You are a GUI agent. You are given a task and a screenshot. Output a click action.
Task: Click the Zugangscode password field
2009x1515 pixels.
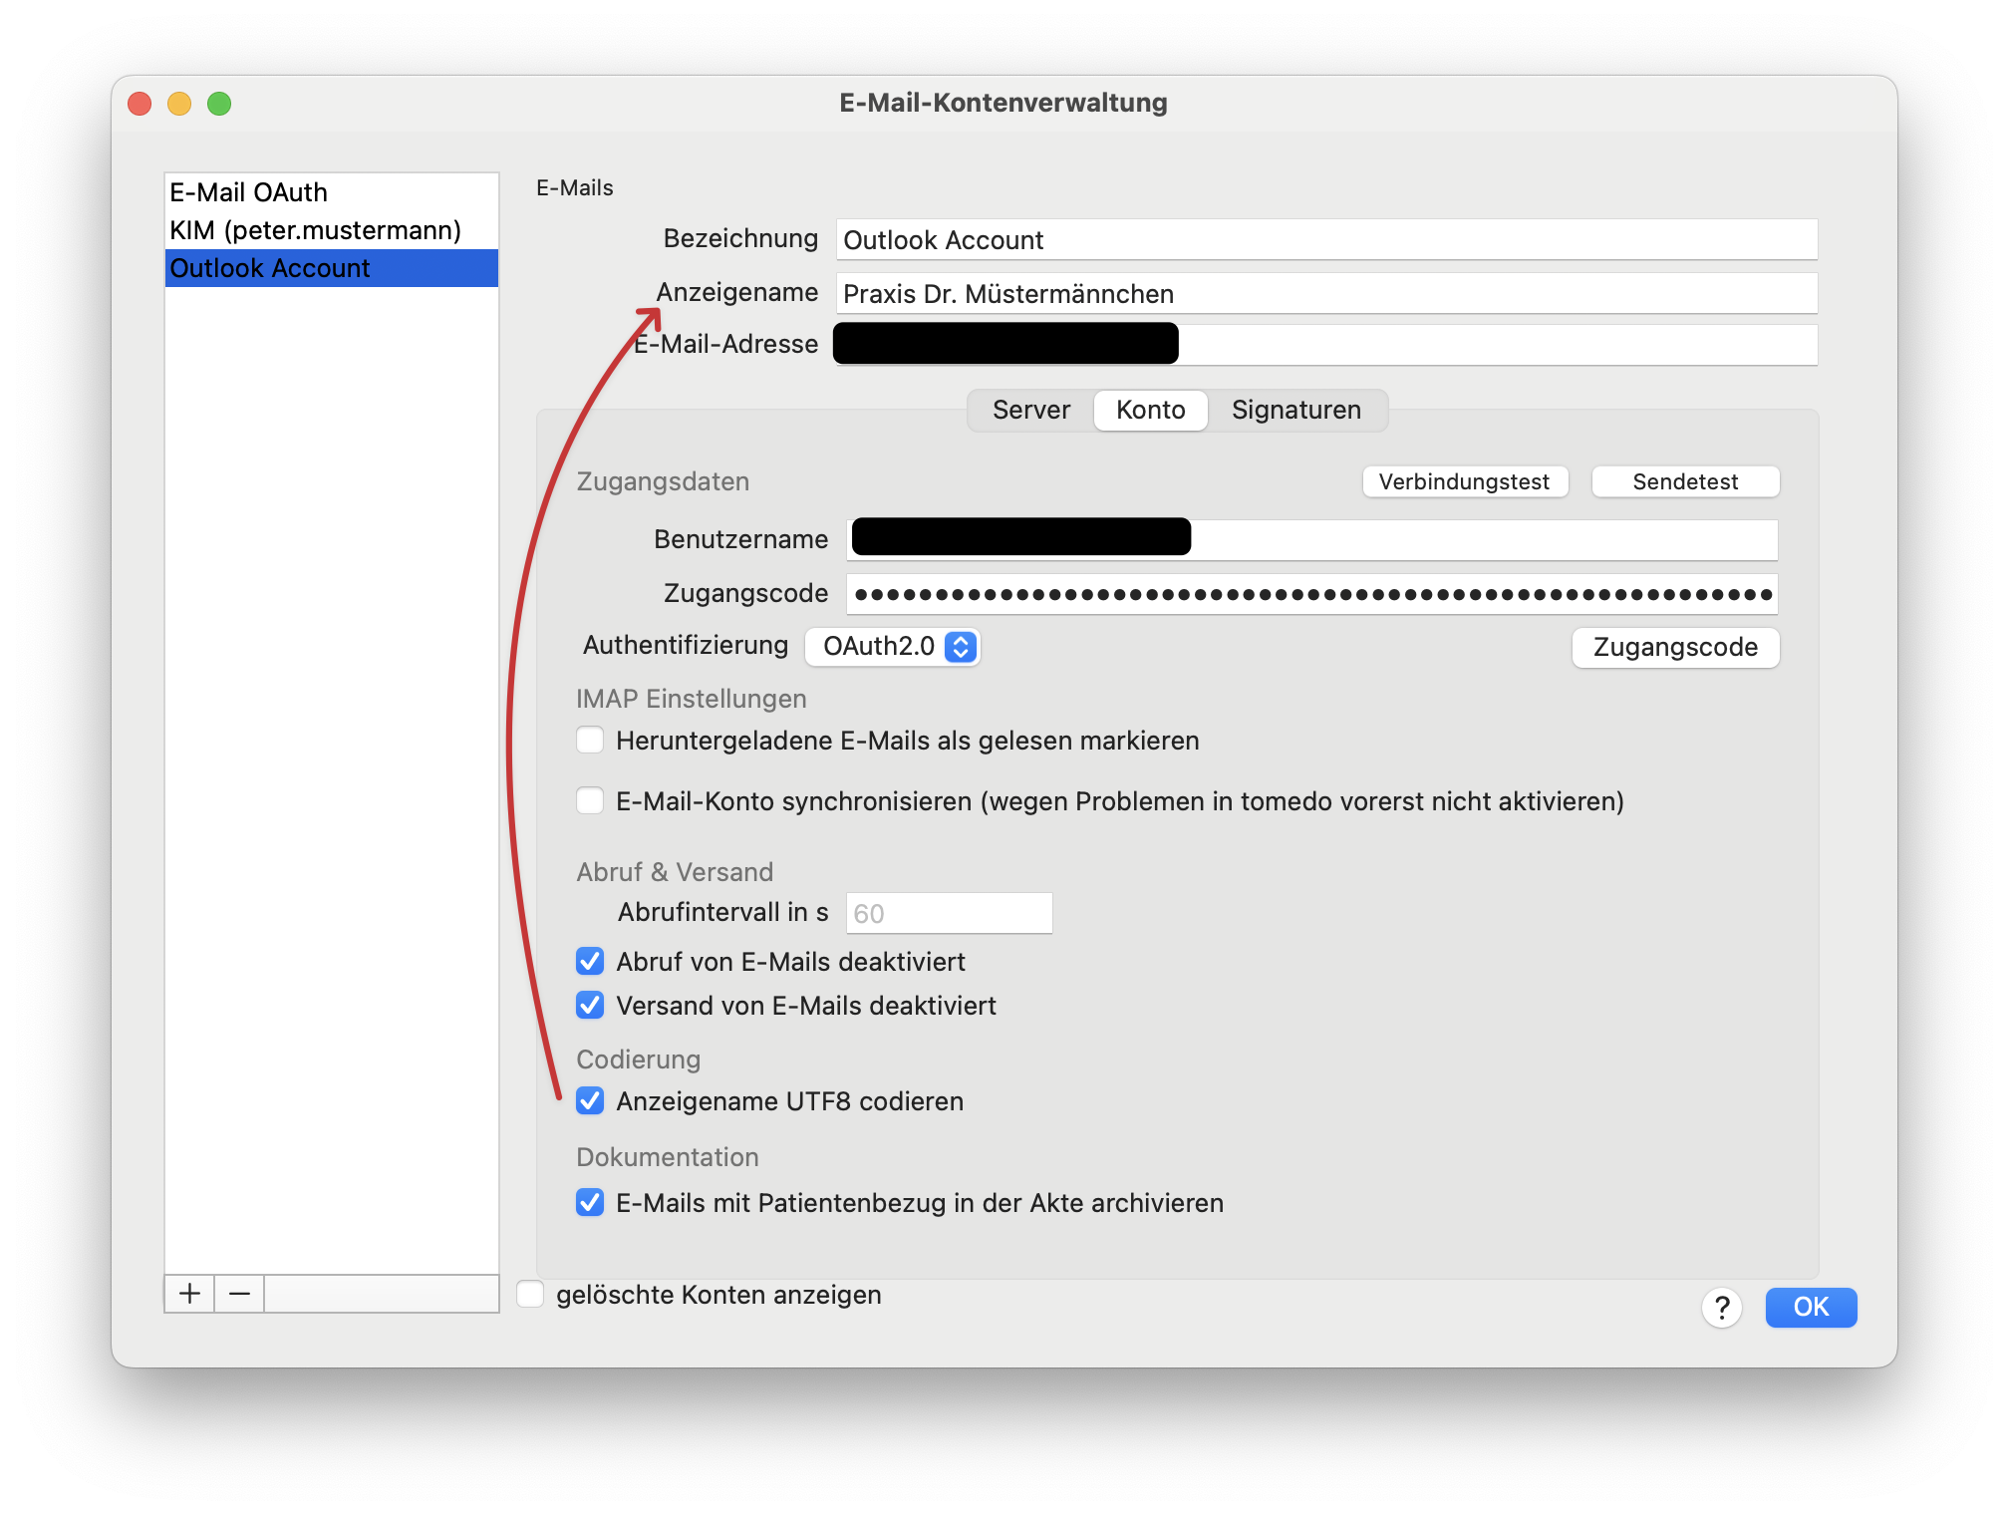coord(1311,594)
